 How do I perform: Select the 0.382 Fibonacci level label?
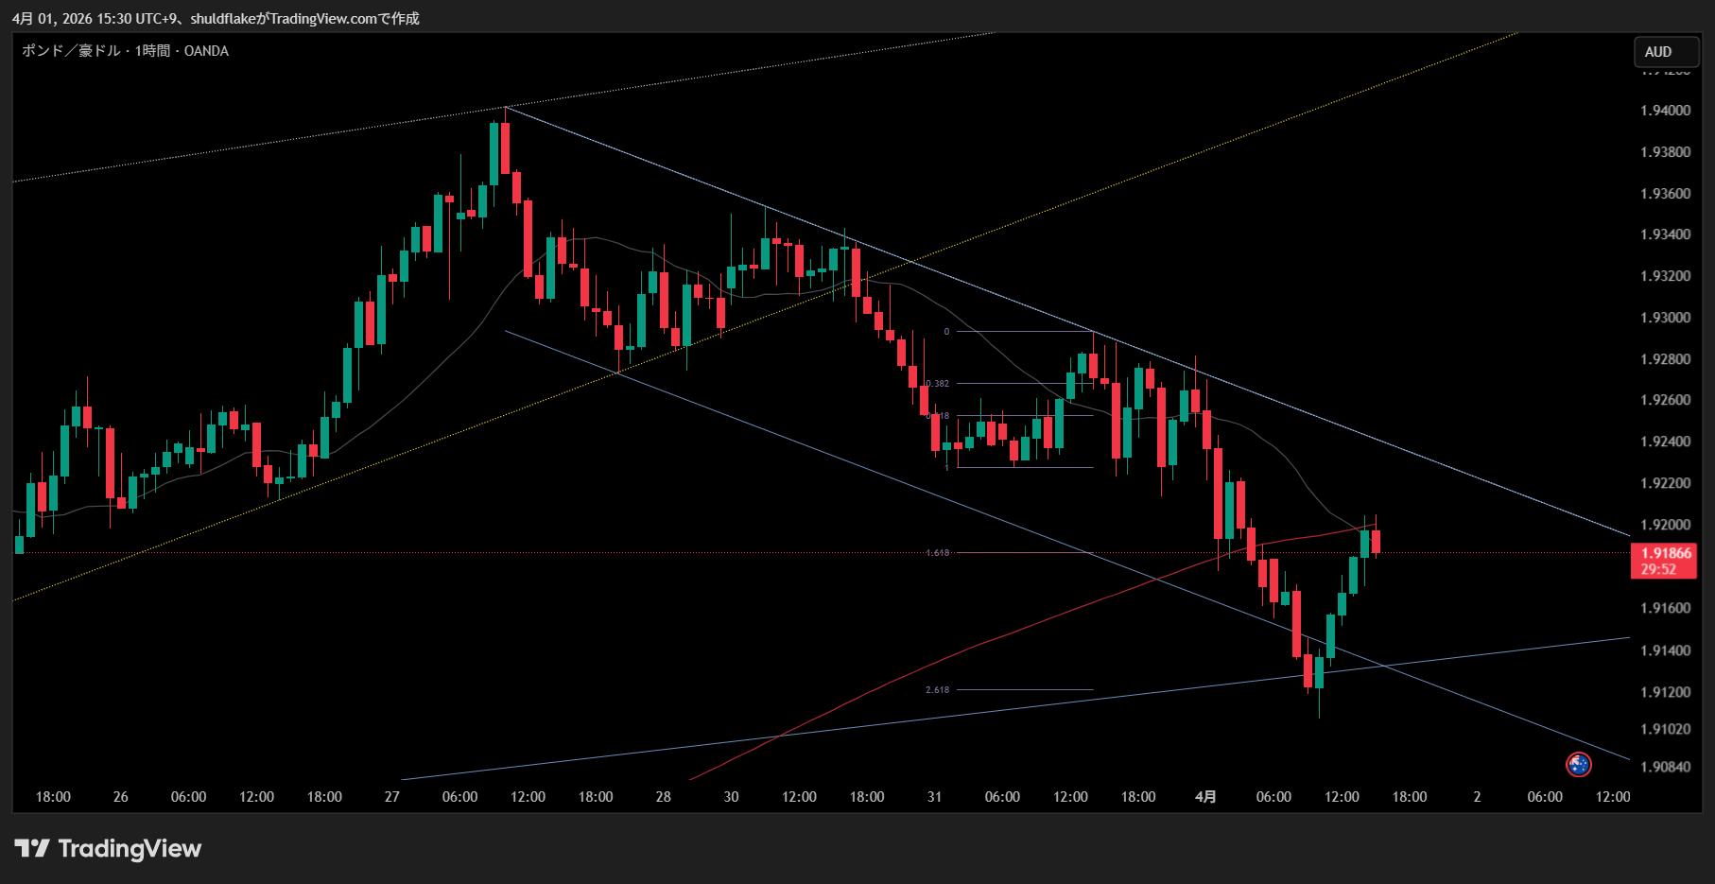pos(937,384)
